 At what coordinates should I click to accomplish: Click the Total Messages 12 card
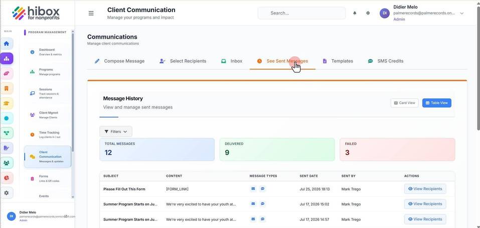[157, 150]
